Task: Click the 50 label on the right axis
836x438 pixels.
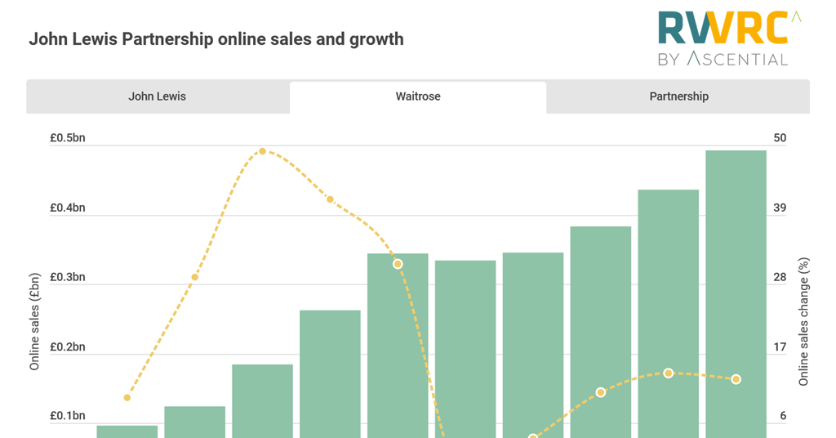Action: click(780, 138)
